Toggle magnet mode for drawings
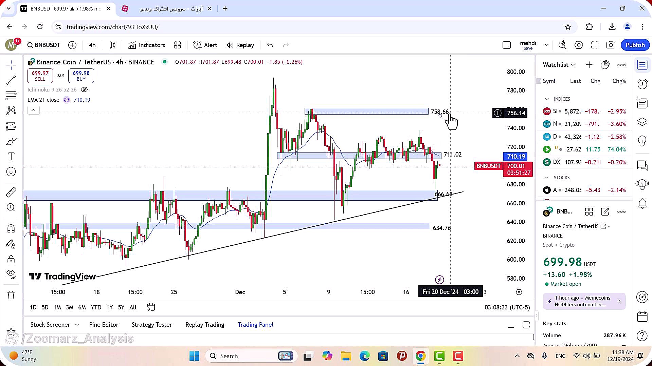 click(x=11, y=229)
